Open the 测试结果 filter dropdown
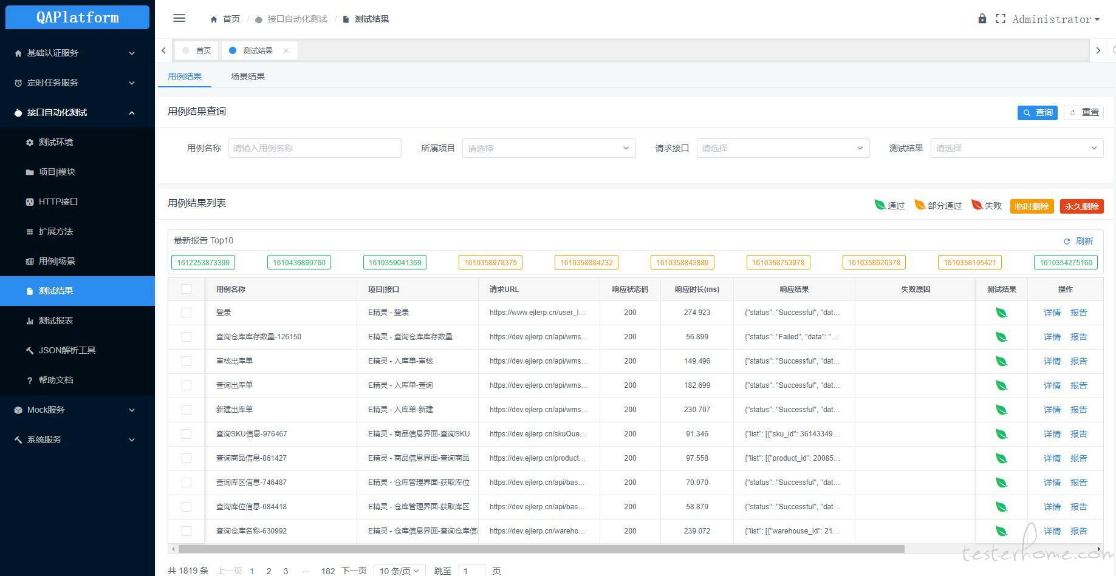The image size is (1116, 576). point(1017,148)
